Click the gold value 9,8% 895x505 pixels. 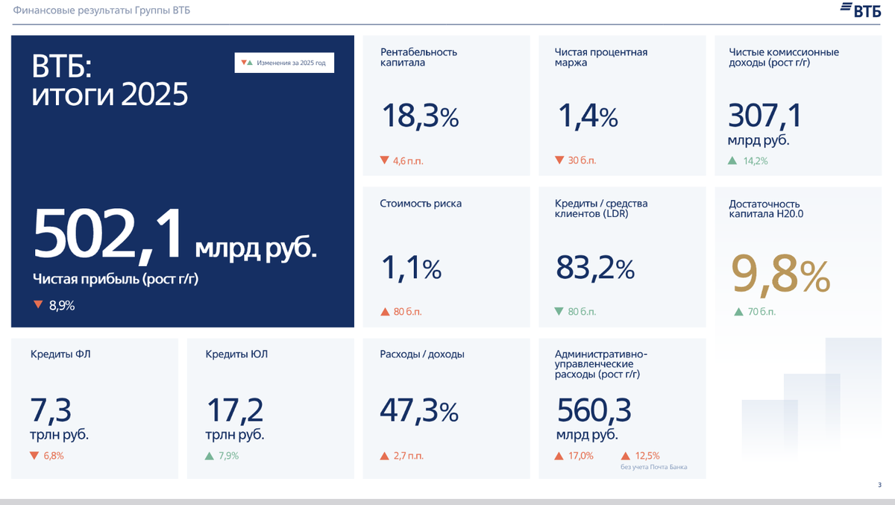(780, 275)
